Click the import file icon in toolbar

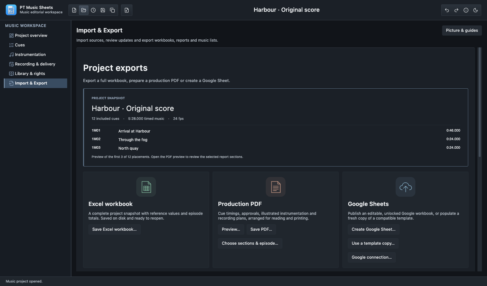pos(127,10)
